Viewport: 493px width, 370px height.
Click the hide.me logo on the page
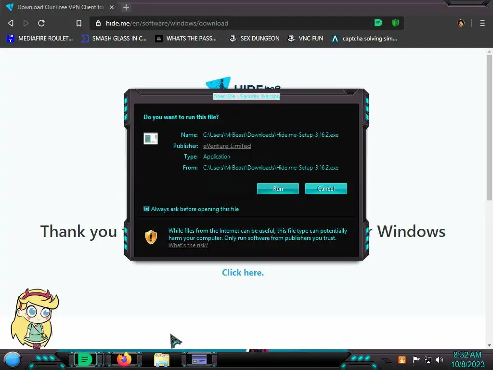click(x=243, y=83)
